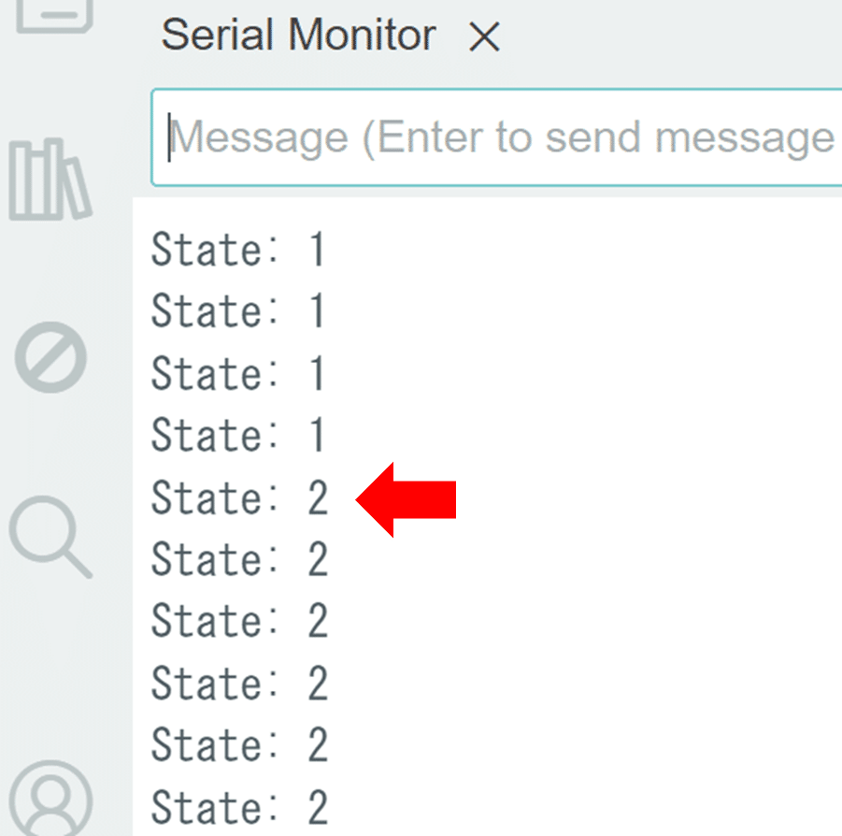Select the last State: 1 output line
This screenshot has width=842, height=836.
click(x=238, y=435)
